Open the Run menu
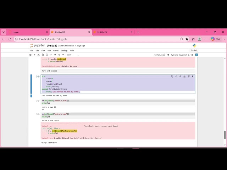Image resolution: width=227 pixels, height=170 pixels. click(49, 51)
